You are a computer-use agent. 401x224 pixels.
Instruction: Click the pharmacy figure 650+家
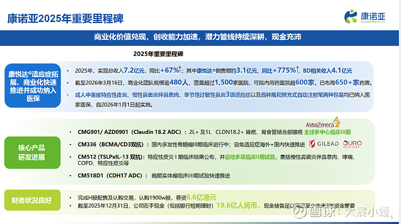[347, 82]
